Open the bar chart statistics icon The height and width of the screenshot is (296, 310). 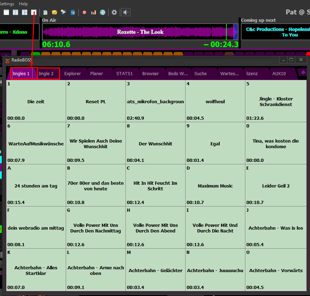(93, 12)
